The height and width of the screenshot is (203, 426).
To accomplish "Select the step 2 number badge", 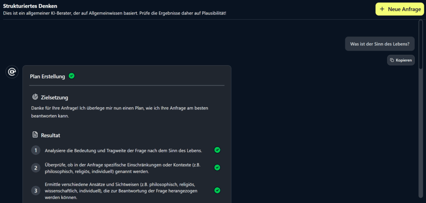I will click(36, 168).
